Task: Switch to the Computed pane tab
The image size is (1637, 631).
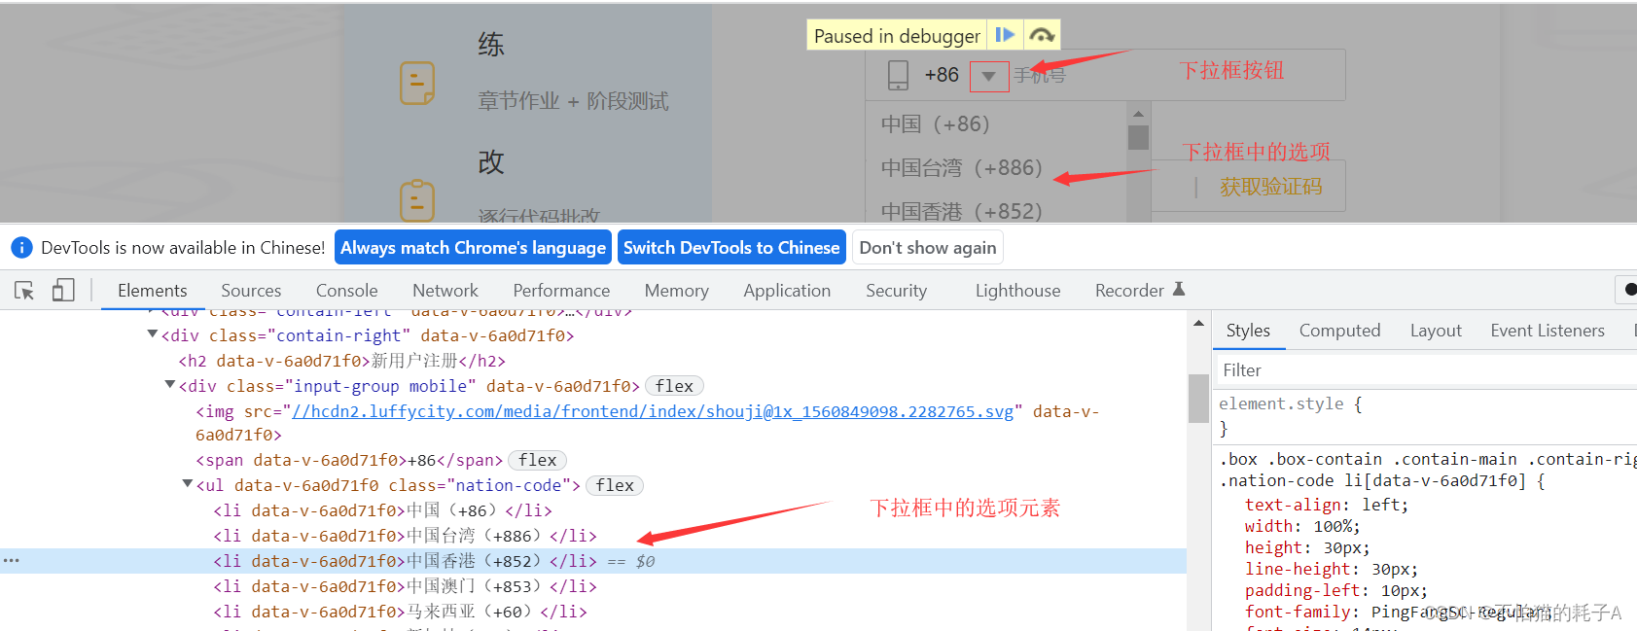Action: pos(1339,331)
